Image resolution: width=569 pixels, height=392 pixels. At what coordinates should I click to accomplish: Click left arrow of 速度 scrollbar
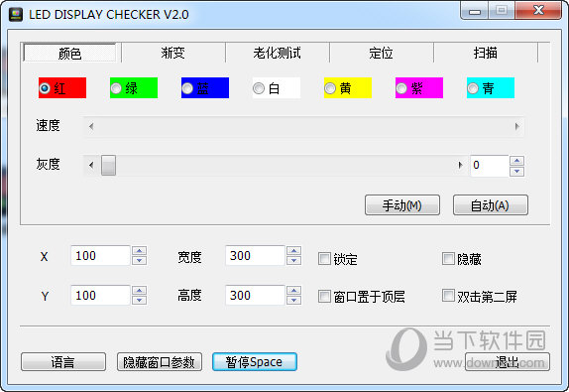point(91,126)
